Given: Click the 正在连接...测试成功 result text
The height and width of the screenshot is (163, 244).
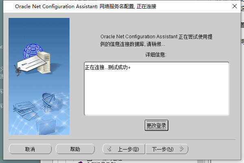Looking at the screenshot, I should (108, 67).
